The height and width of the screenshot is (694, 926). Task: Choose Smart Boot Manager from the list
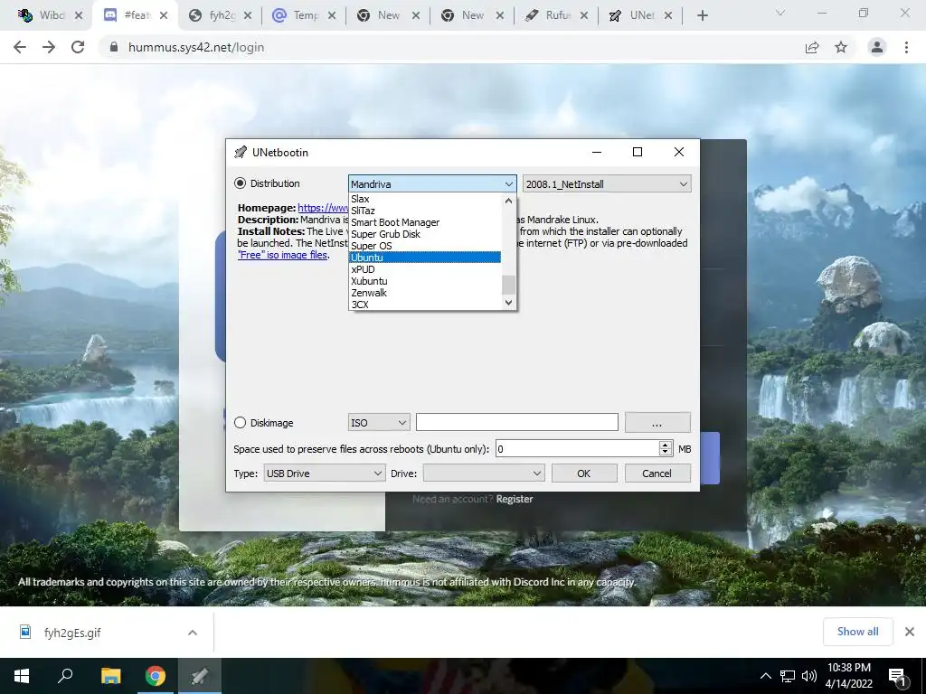[425, 222]
